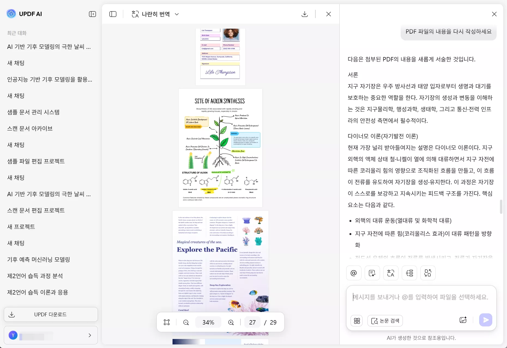The width and height of the screenshot is (507, 348).
Task: Toggle the recent conversations sidebar collapse icon
Action: 92,14
